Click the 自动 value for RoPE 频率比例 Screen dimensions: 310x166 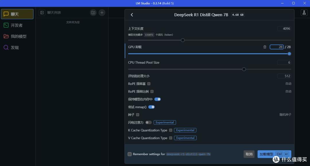click(288, 92)
